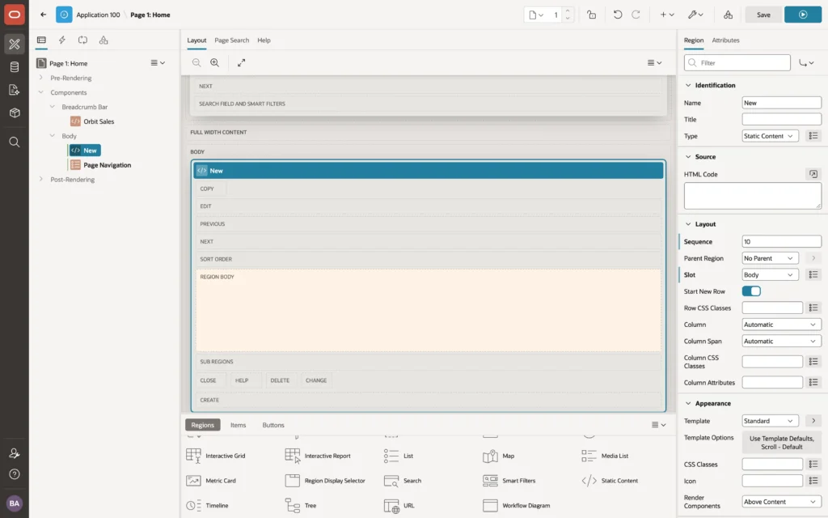Open the tree pane hamburger menu
This screenshot has width=828, height=518.
(x=158, y=62)
